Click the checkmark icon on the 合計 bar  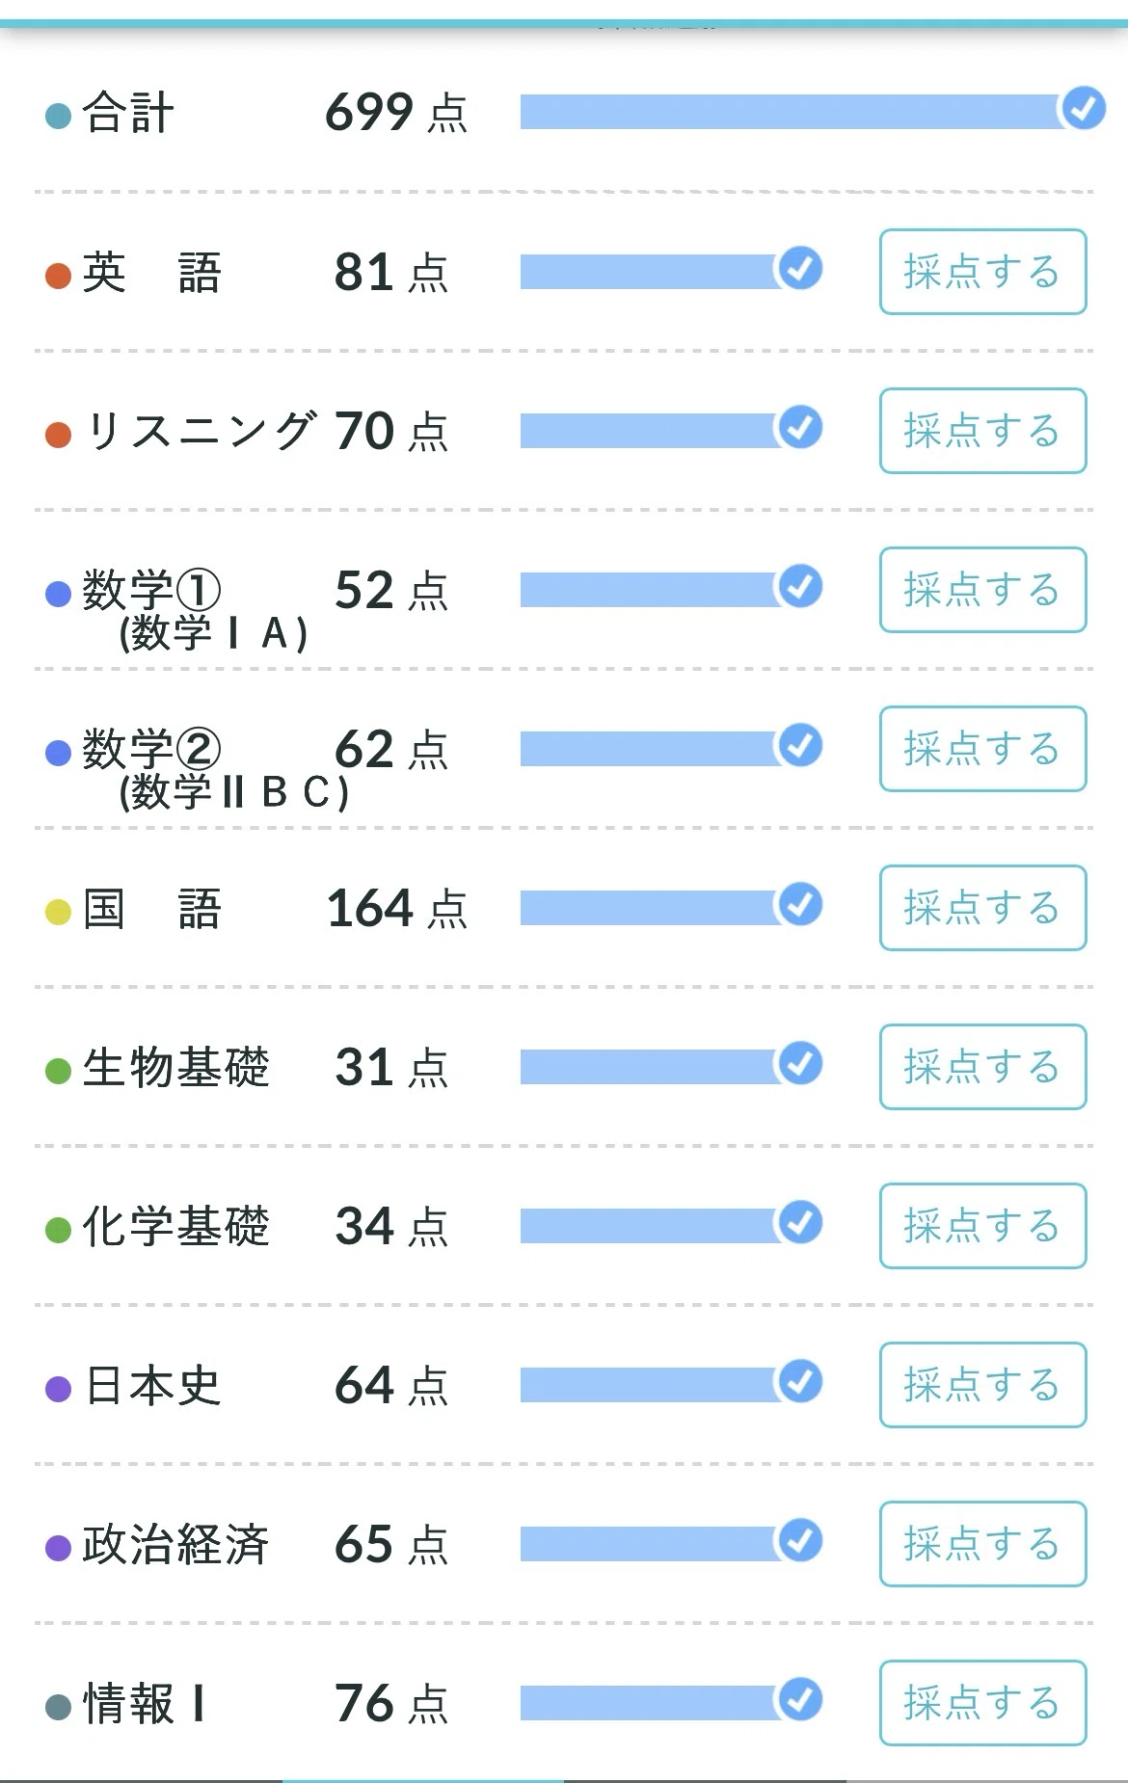1083,108
